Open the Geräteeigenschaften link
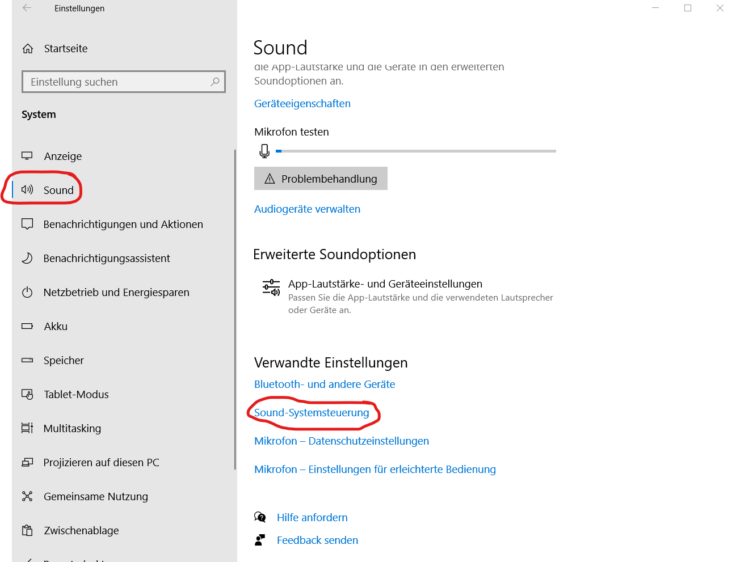736x562 pixels. (302, 104)
